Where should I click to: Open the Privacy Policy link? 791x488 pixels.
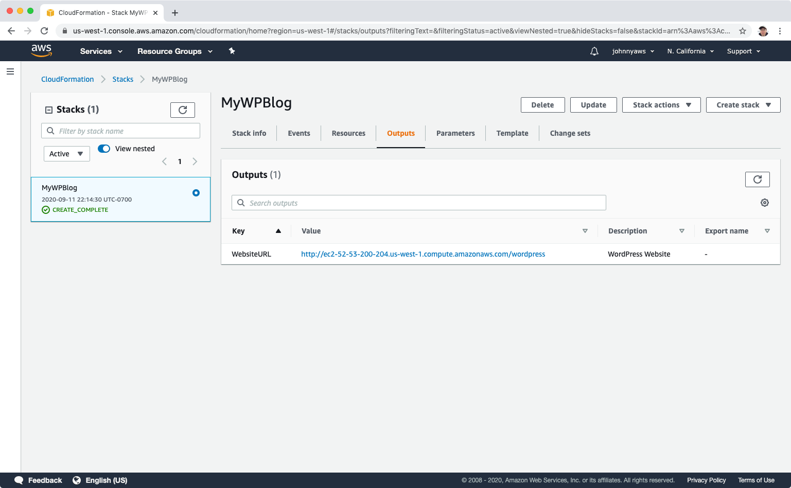pos(707,480)
